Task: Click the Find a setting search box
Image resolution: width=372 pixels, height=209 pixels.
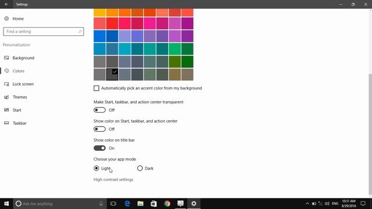Action: pos(44,31)
